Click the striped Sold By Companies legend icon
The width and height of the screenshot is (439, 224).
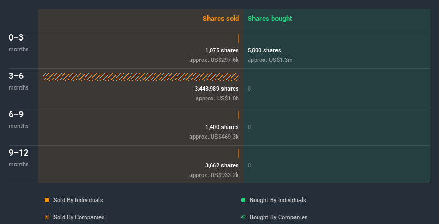coord(47,217)
